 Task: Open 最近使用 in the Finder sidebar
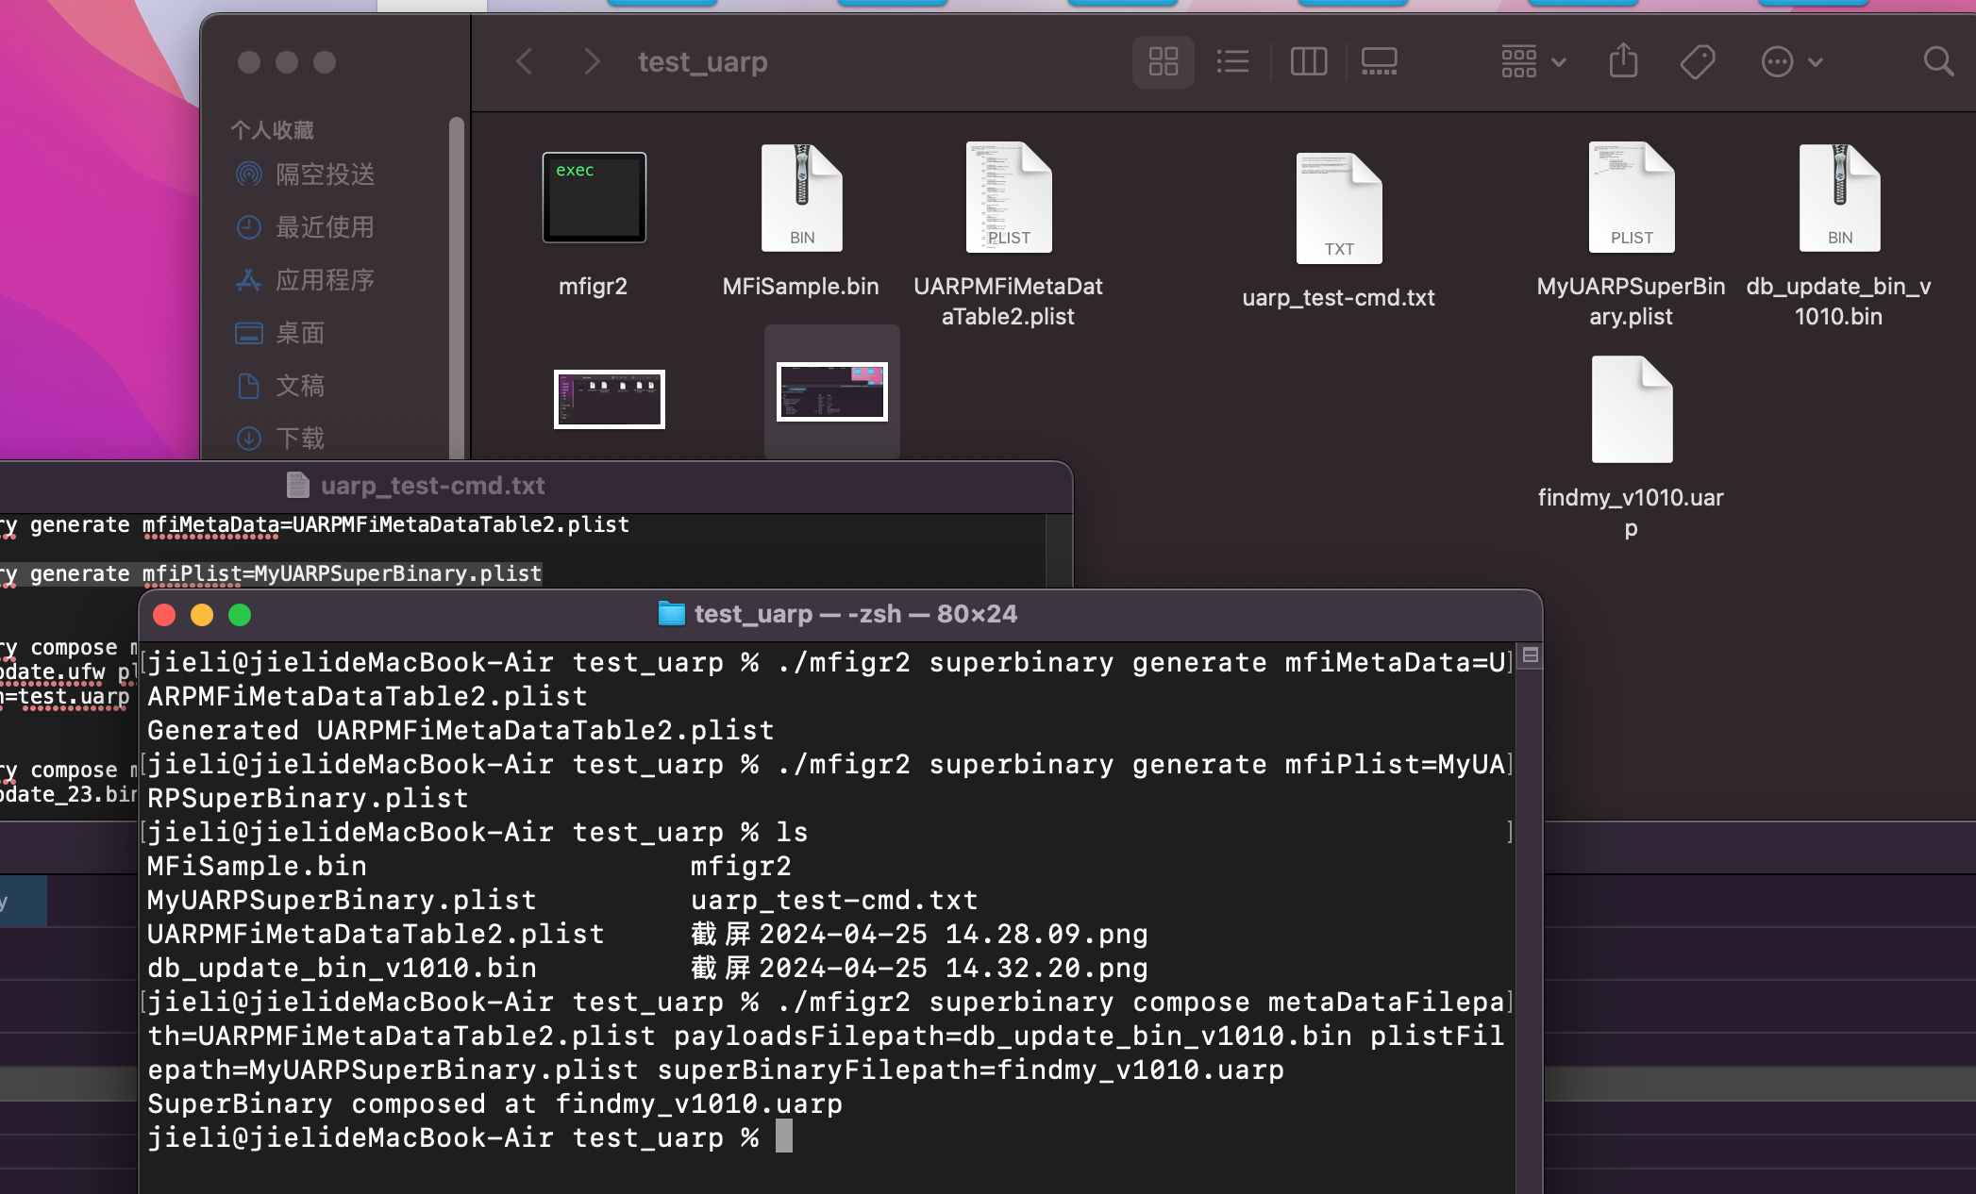(x=307, y=227)
